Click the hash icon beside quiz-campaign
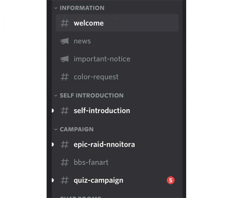233x198 pixels. tap(64, 180)
